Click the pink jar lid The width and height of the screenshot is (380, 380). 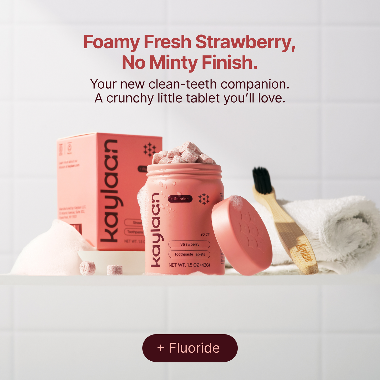[242, 235]
